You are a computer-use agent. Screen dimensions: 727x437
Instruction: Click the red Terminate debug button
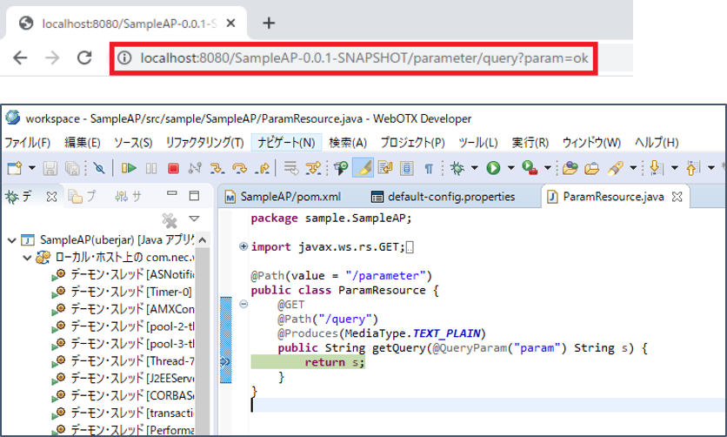[173, 168]
